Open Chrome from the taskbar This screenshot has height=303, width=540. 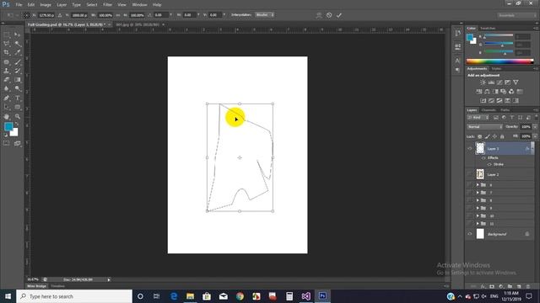240,296
